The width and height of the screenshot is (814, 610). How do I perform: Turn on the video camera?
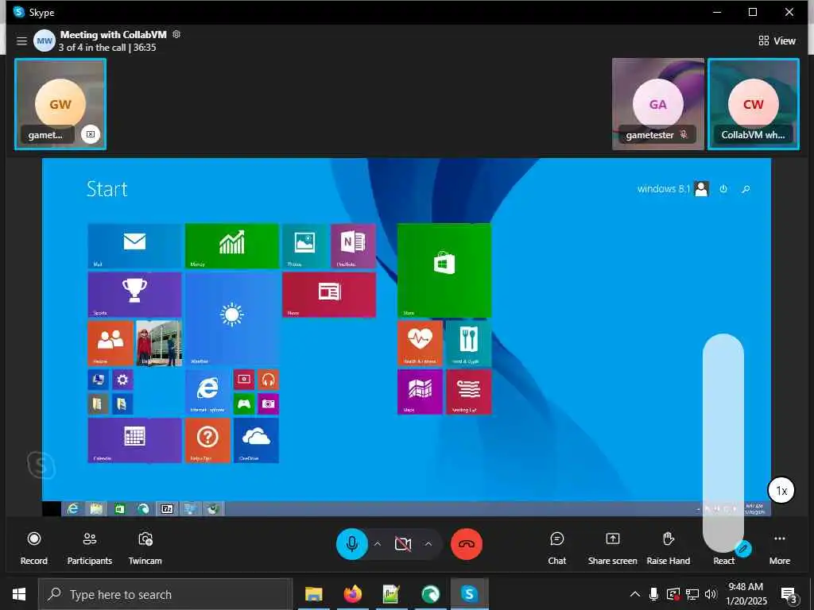click(x=403, y=543)
